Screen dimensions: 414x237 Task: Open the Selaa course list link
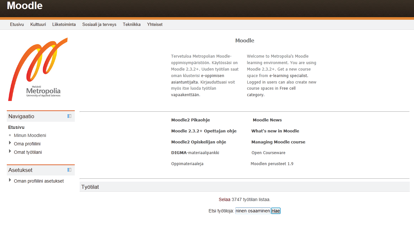coord(225,200)
